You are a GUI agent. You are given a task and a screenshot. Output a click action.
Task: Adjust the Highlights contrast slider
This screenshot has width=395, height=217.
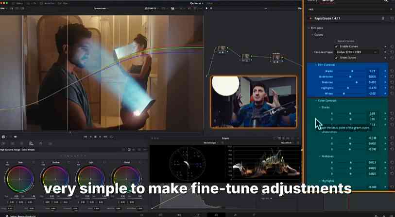tap(348, 88)
